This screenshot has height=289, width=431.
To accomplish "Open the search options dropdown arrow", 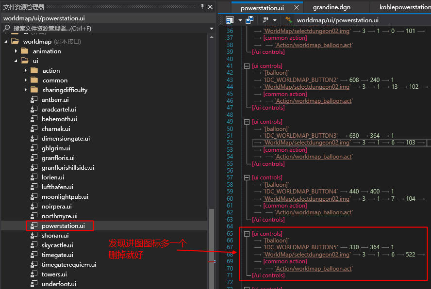I will coord(212,29).
